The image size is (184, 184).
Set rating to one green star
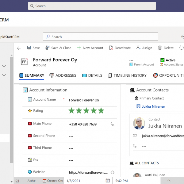tap(71, 110)
